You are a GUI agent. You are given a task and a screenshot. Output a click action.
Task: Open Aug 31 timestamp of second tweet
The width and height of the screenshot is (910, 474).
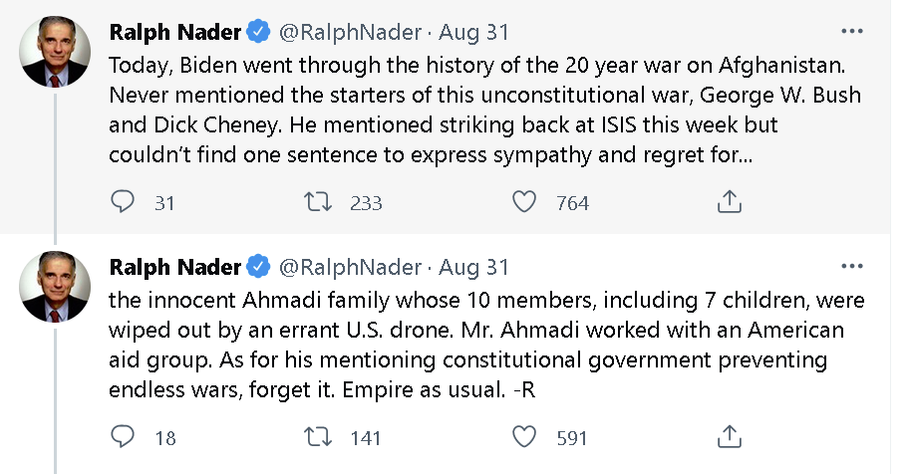click(473, 268)
